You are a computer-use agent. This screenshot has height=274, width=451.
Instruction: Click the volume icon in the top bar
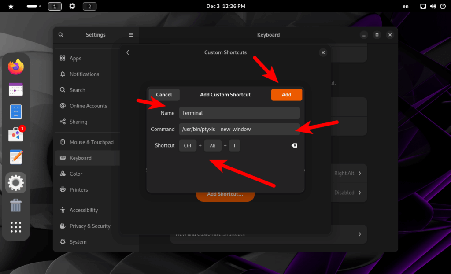(x=433, y=6)
